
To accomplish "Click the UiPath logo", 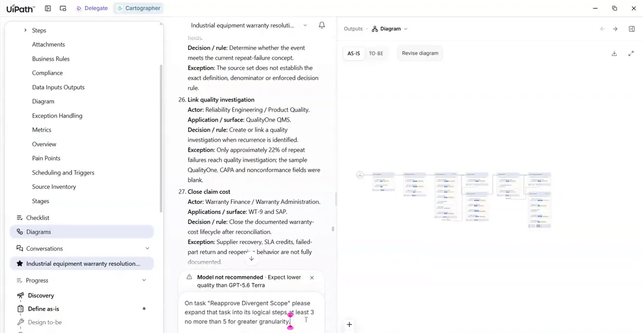I will pyautogui.click(x=21, y=8).
